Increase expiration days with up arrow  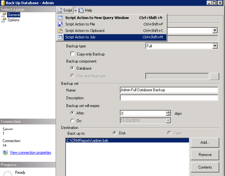(168, 112)
